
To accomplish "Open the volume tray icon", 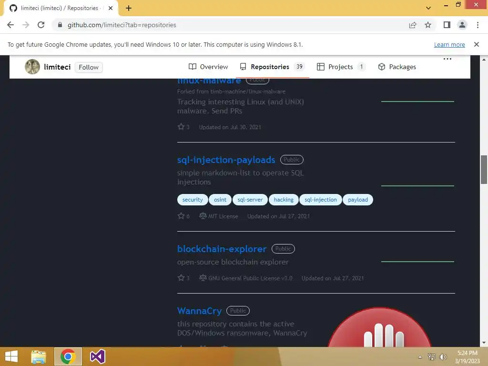I will pos(443,357).
